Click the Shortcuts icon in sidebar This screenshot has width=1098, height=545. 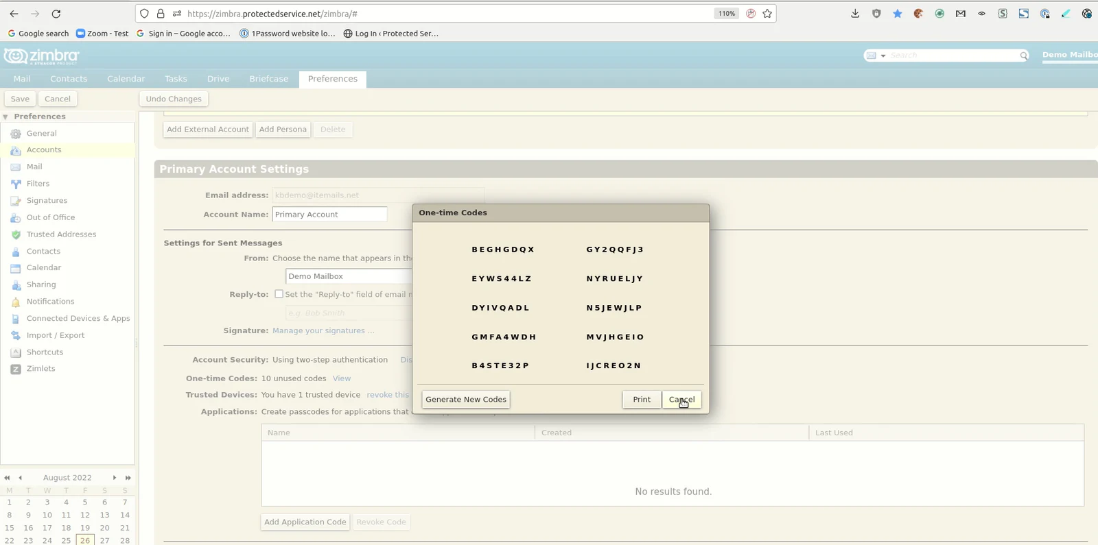tap(16, 352)
